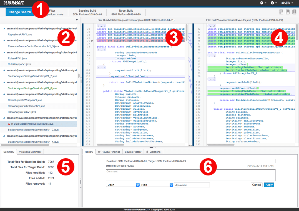Open the Open status dropdown
Viewport: 299px width, 211px height.
[x=123, y=185]
